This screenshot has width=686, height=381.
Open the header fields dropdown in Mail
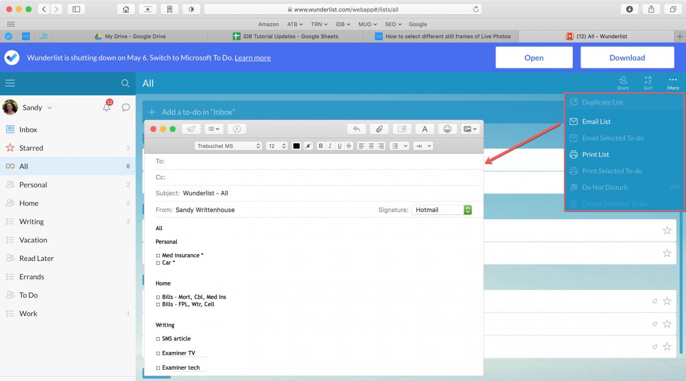tap(214, 129)
